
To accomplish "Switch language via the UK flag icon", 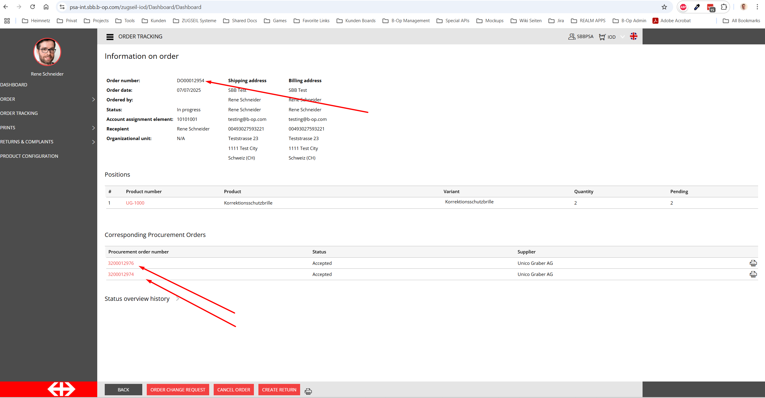I will click(634, 36).
